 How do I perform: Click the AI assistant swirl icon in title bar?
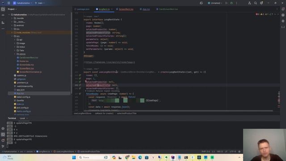201,3
